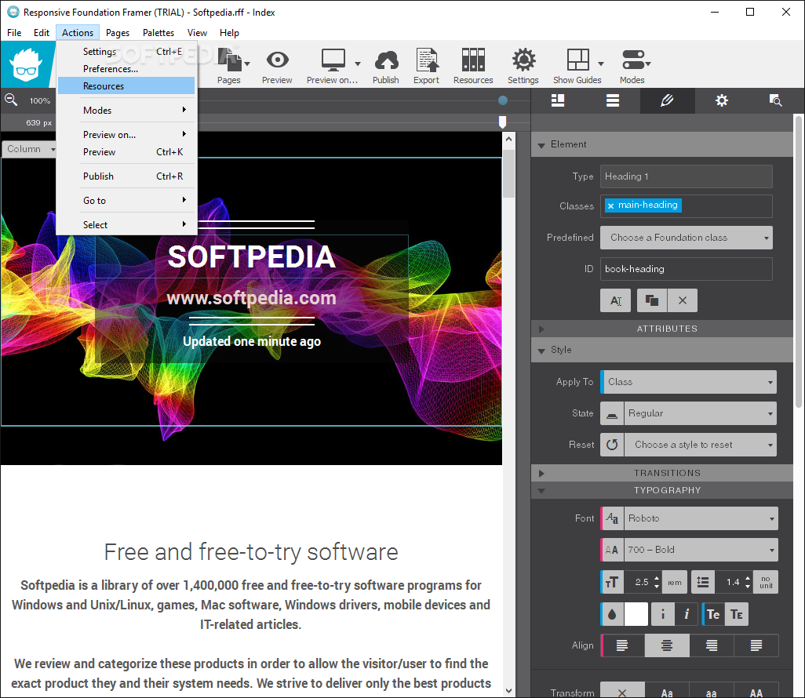805x698 pixels.
Task: Select the style brush panel tab
Action: click(667, 100)
